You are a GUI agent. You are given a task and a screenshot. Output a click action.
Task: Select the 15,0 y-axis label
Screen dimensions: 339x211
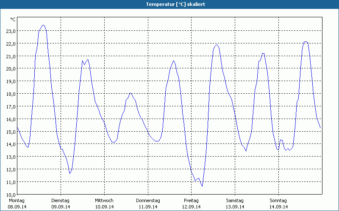tap(11, 132)
